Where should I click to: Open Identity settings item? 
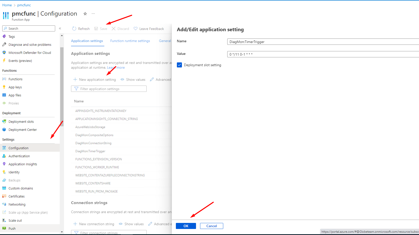(x=14, y=172)
